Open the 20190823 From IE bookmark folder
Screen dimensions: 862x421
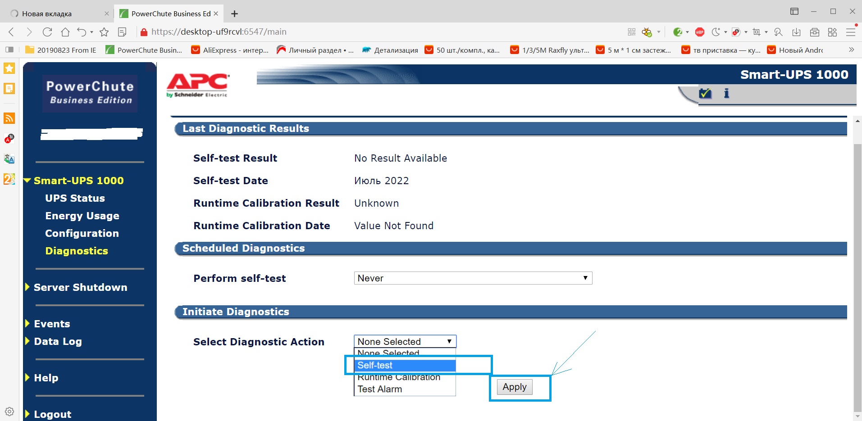61,50
